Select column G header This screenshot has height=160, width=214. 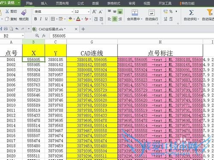(x=92, y=42)
